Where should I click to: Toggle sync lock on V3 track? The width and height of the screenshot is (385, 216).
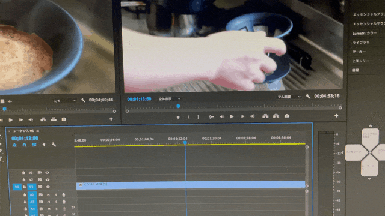pos(39,173)
